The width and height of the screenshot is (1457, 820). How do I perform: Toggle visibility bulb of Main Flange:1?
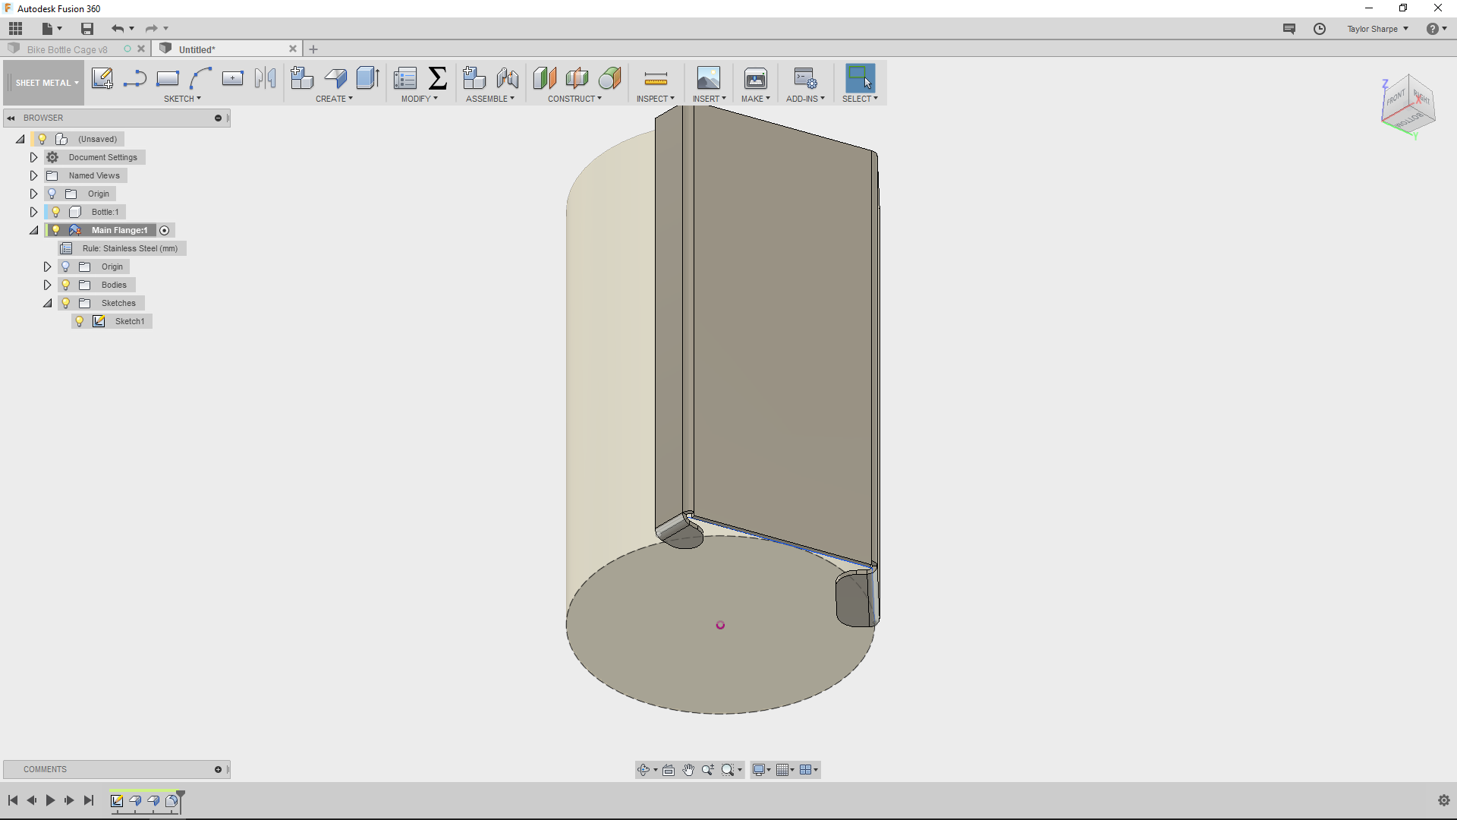tap(56, 230)
